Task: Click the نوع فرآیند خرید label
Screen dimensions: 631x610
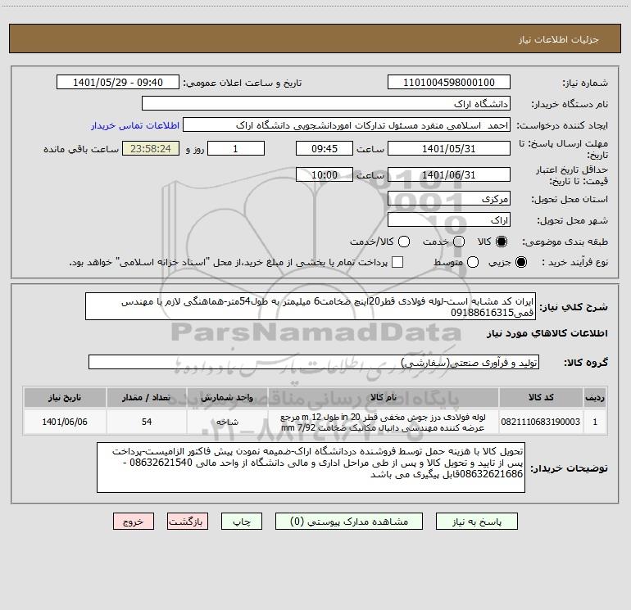Action: pos(574,263)
